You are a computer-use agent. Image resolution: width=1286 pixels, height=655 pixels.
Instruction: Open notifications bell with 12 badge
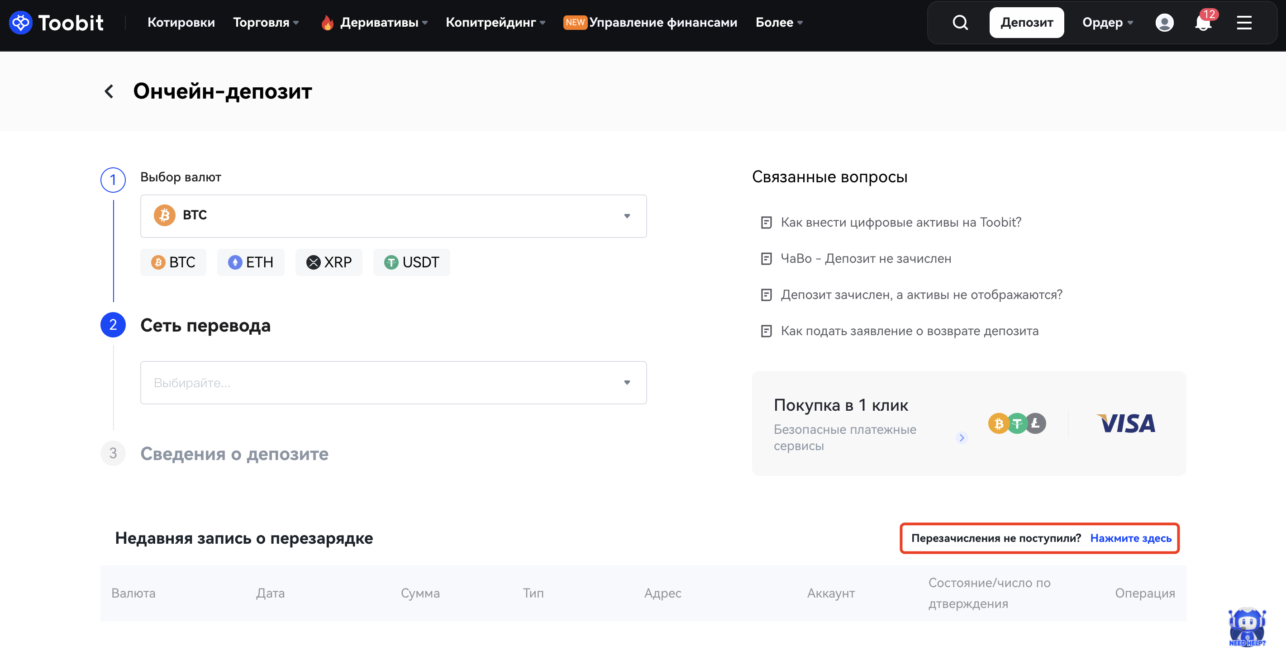coord(1203,23)
